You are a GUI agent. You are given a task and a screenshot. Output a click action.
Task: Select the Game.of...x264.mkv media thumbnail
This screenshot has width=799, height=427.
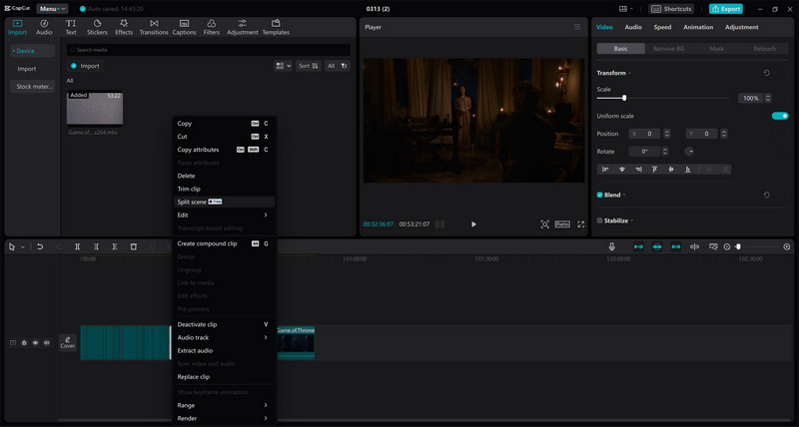point(95,108)
